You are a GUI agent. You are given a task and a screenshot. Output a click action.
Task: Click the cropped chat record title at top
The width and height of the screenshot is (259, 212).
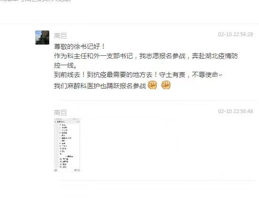[36, 1]
